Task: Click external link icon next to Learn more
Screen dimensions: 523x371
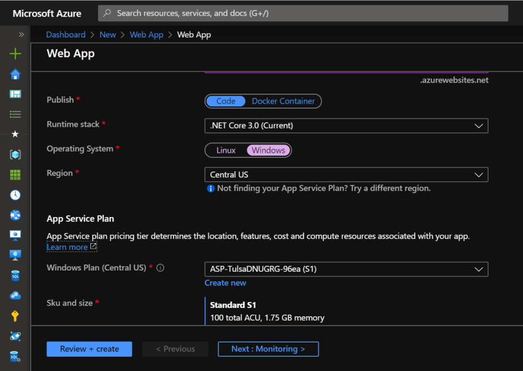Action: 93,246
